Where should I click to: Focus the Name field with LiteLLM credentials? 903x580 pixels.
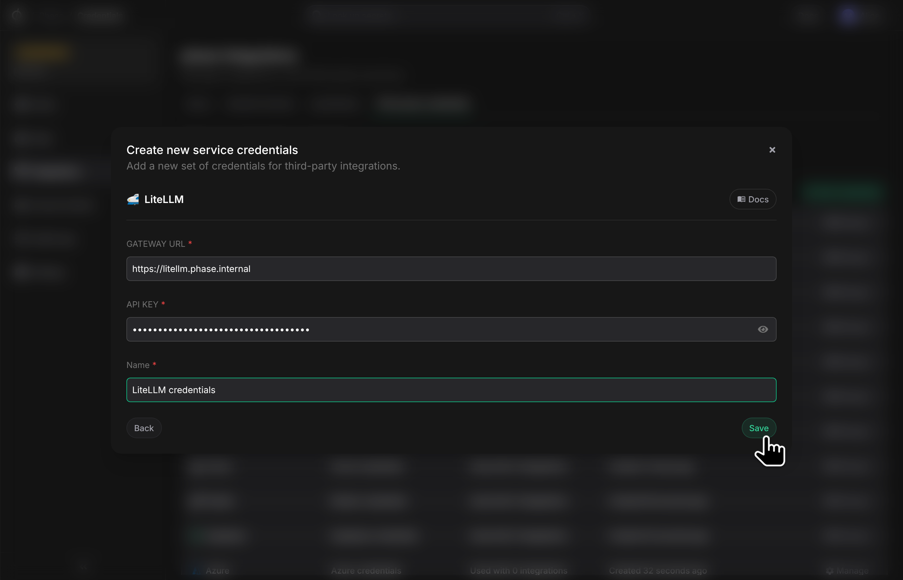(451, 390)
